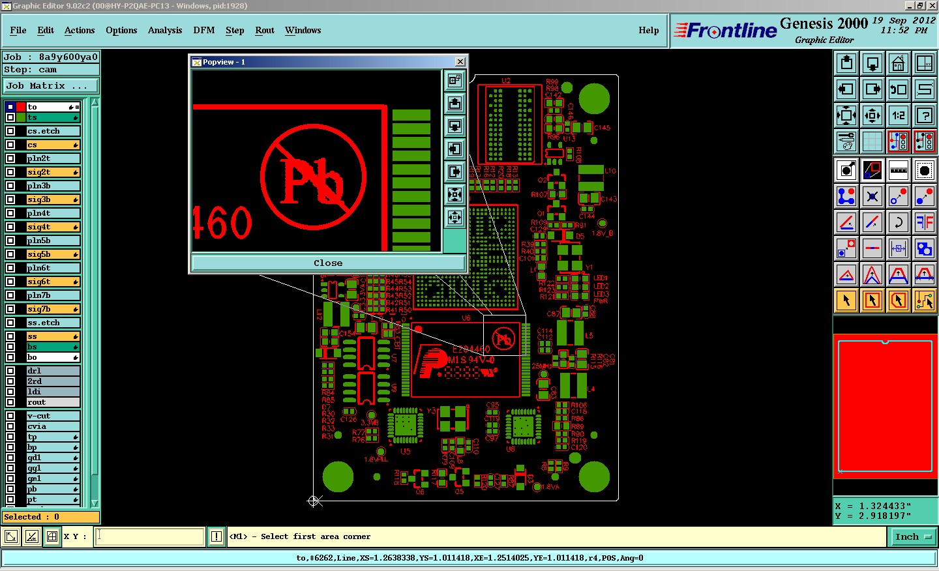Click the layer list scroll-down arrow
Screen dimensions: 939x571
click(95, 503)
